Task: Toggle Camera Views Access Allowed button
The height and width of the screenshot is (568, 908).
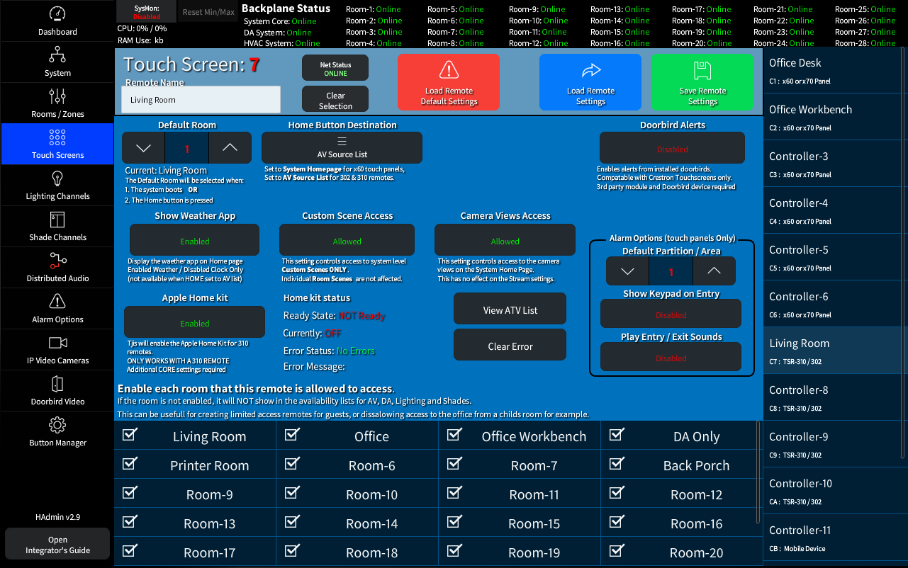Action: (505, 240)
